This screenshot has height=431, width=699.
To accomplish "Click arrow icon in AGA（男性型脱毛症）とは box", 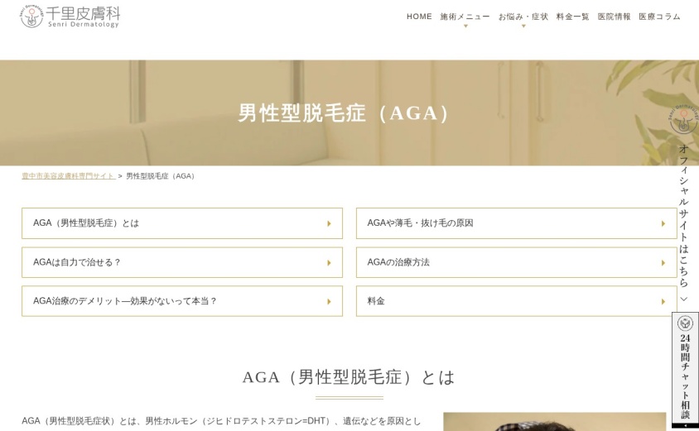I will pos(329,223).
